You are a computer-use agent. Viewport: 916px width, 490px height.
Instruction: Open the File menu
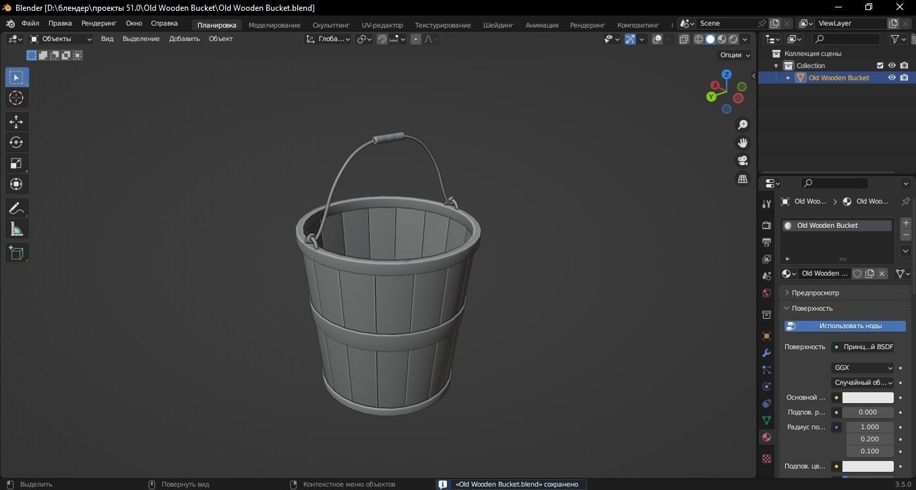click(30, 24)
